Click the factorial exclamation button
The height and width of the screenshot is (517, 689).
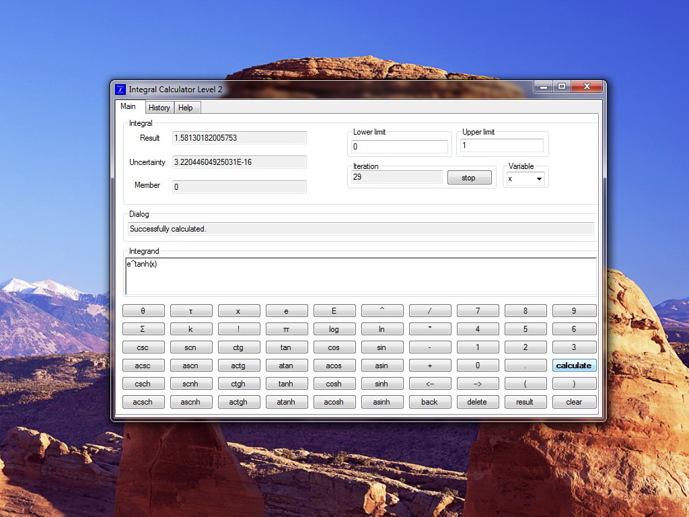coord(239,329)
